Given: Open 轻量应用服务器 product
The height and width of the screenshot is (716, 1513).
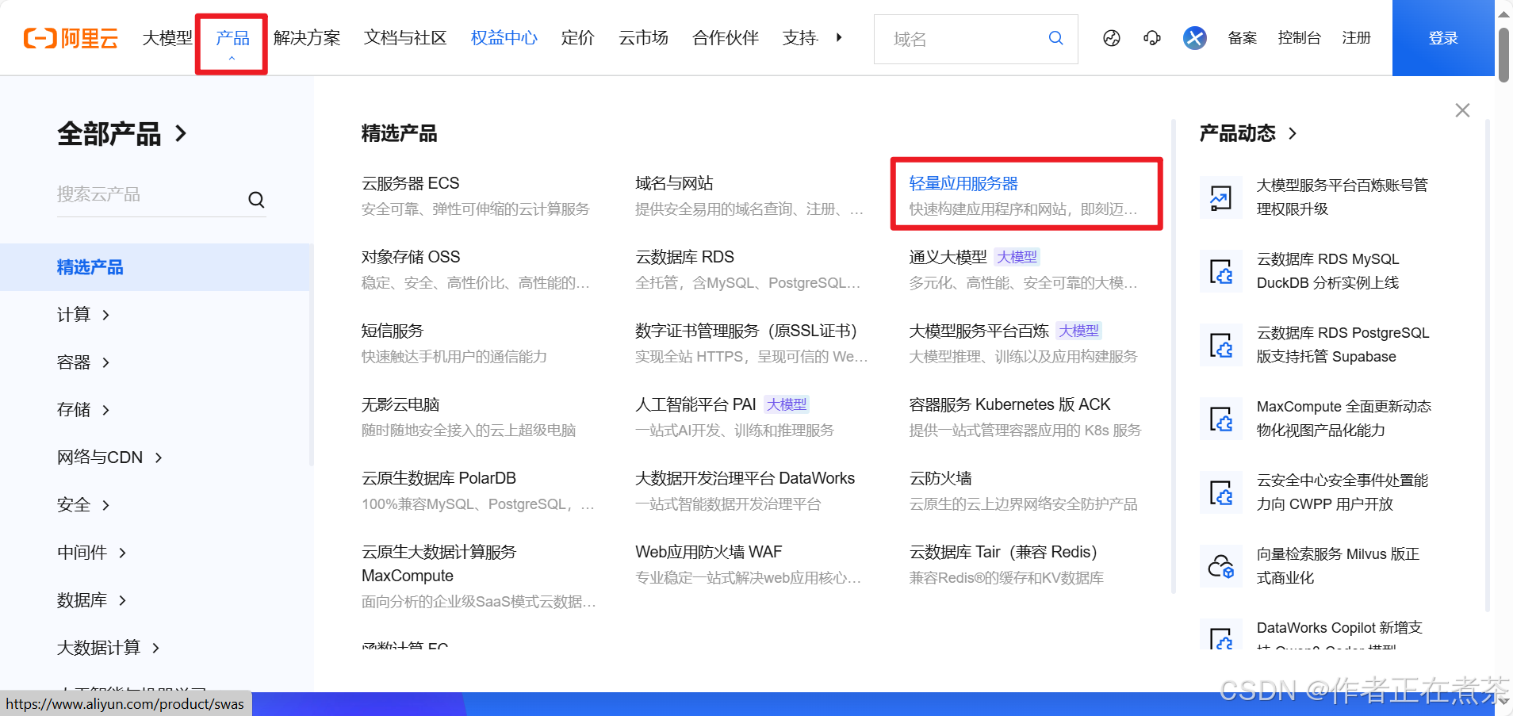Looking at the screenshot, I should pos(963,183).
